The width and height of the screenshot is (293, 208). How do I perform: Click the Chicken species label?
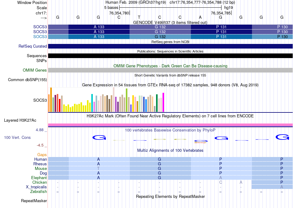tap(39, 182)
